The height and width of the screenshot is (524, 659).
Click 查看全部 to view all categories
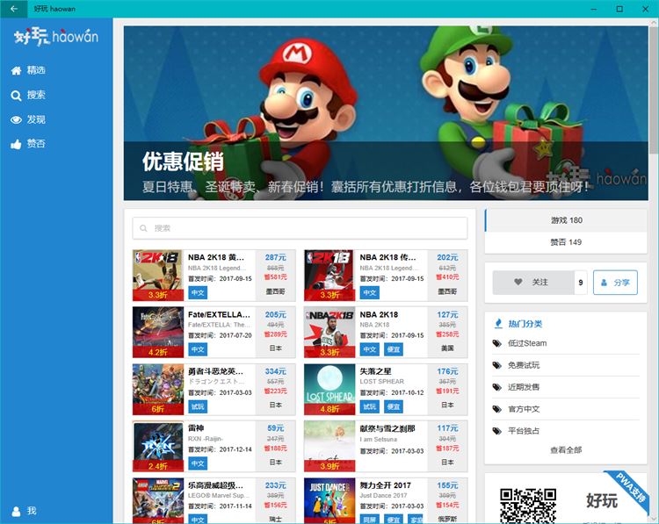coord(566,450)
